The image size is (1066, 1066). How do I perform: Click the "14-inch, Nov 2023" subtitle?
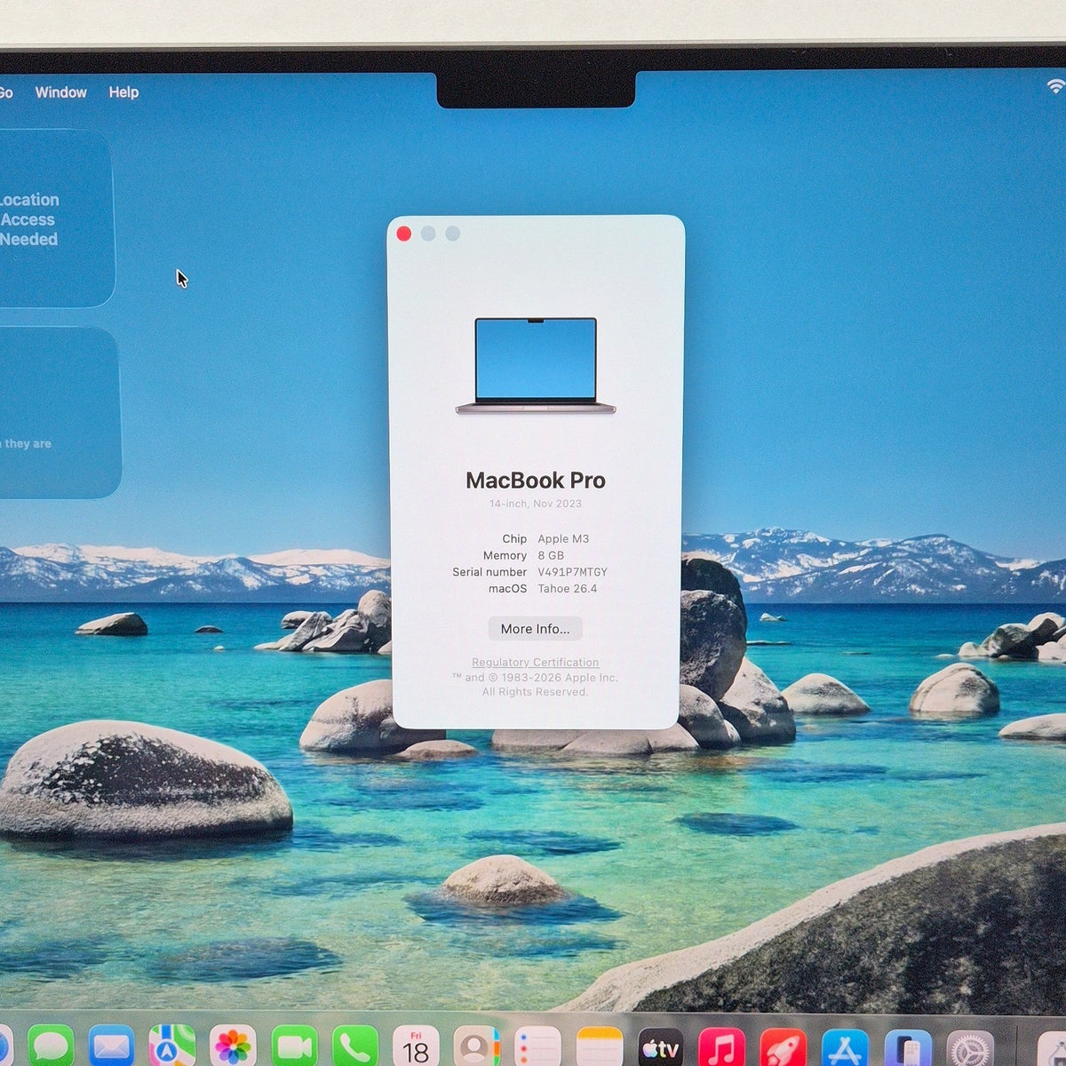(536, 504)
